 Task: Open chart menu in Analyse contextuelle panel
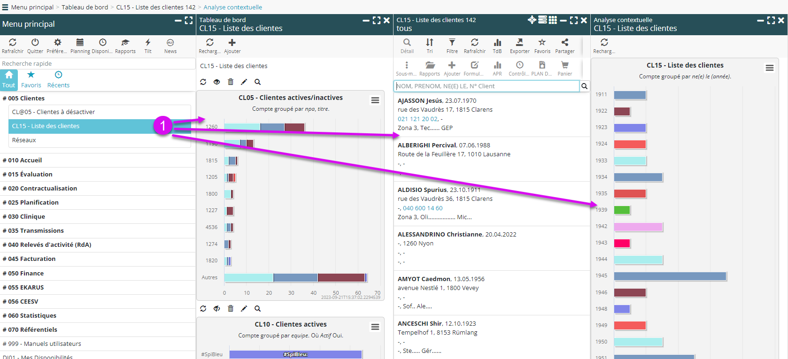[x=769, y=68]
